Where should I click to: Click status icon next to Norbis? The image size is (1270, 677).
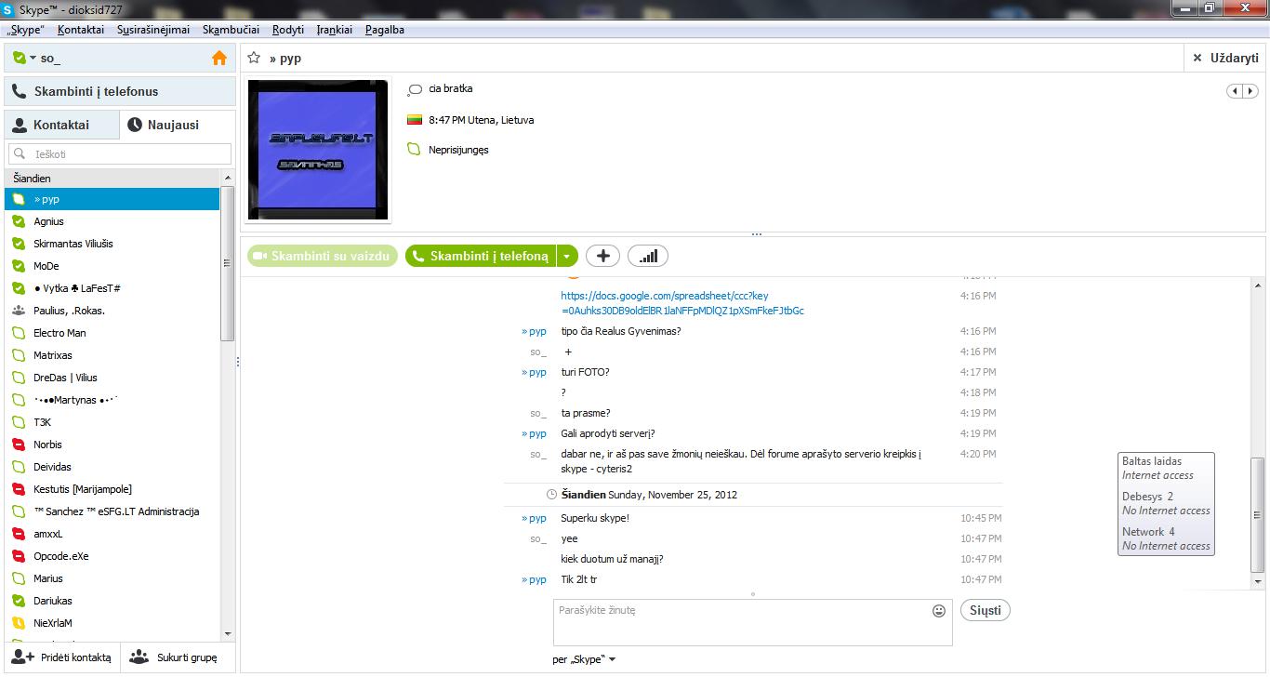point(19,445)
